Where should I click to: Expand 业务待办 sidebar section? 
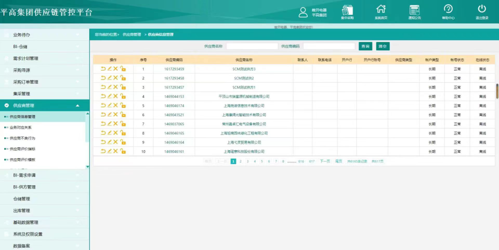[x=44, y=35]
